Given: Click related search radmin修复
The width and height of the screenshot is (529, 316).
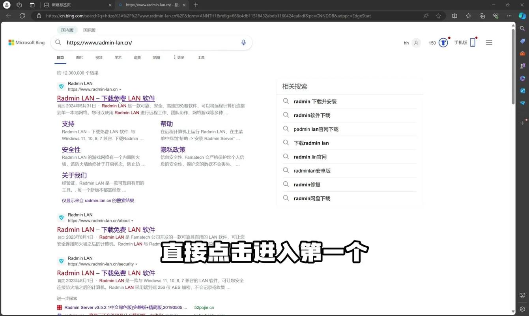Looking at the screenshot, I should coord(307,184).
